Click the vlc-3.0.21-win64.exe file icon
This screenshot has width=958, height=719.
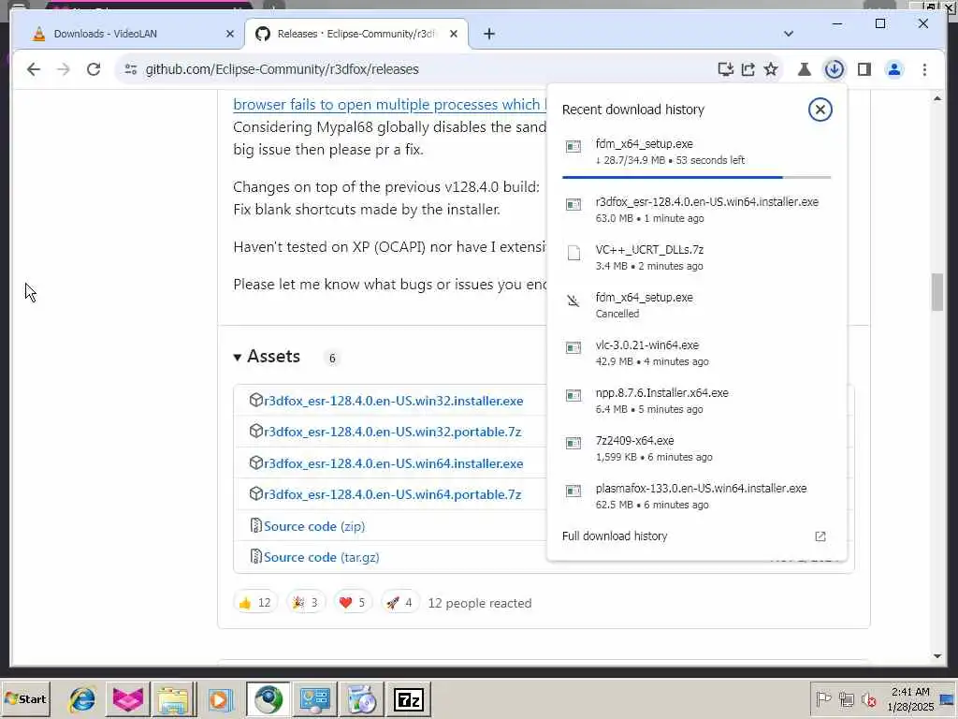click(x=573, y=348)
